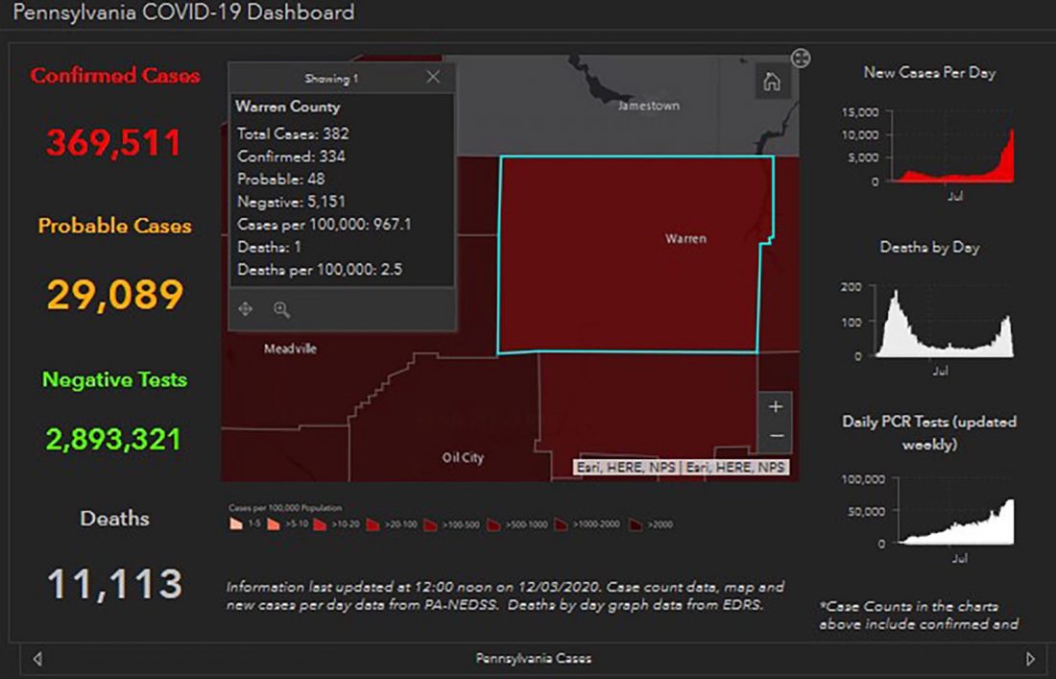1056x679 pixels.
Task: Expand the map to full screen
Action: pos(801,59)
